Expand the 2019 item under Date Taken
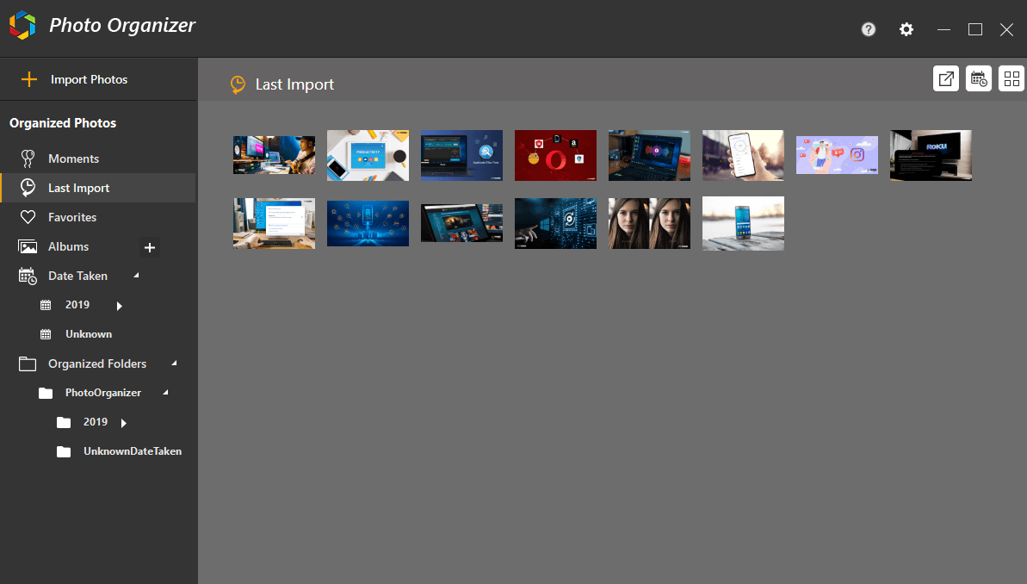This screenshot has height=584, width=1027. 119,305
